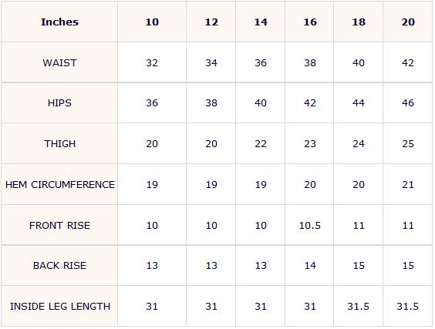Click the hem circumference 21 cell
The image size is (435, 329).
click(x=408, y=185)
